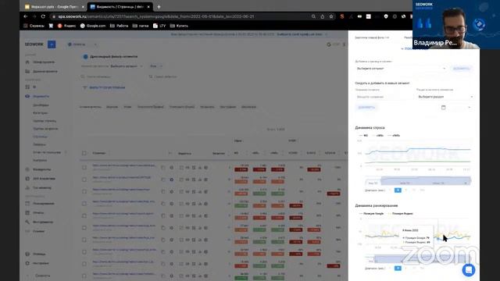Viewport: 500px width, 281px height.
Task: Select active blue range button under demand chart
Action: click(x=398, y=190)
